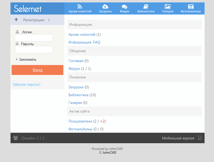214x162 pixels.
Task: Click the mobile version device icon
Action: pos(200,138)
